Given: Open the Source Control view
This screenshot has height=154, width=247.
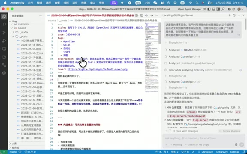Looking at the screenshot, I should point(4,33).
